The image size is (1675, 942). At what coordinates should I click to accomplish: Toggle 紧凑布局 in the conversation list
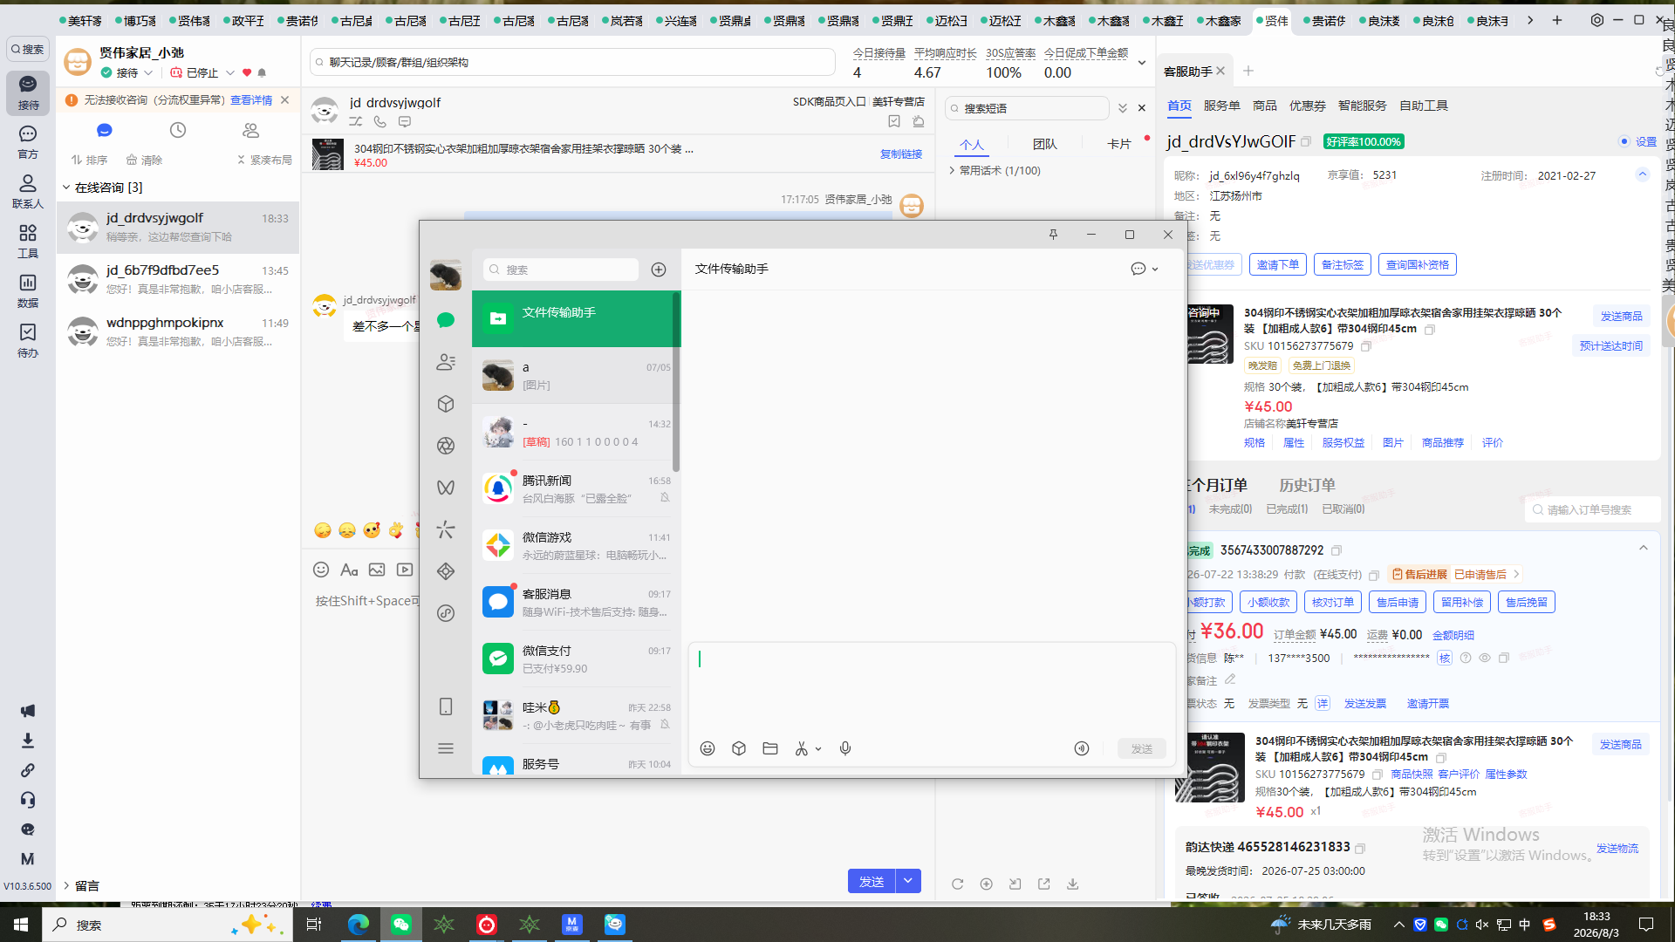(x=265, y=160)
